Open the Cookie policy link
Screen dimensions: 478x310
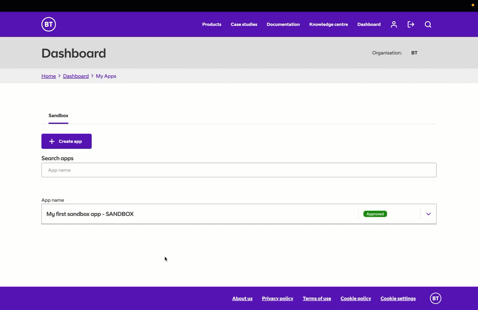point(356,298)
